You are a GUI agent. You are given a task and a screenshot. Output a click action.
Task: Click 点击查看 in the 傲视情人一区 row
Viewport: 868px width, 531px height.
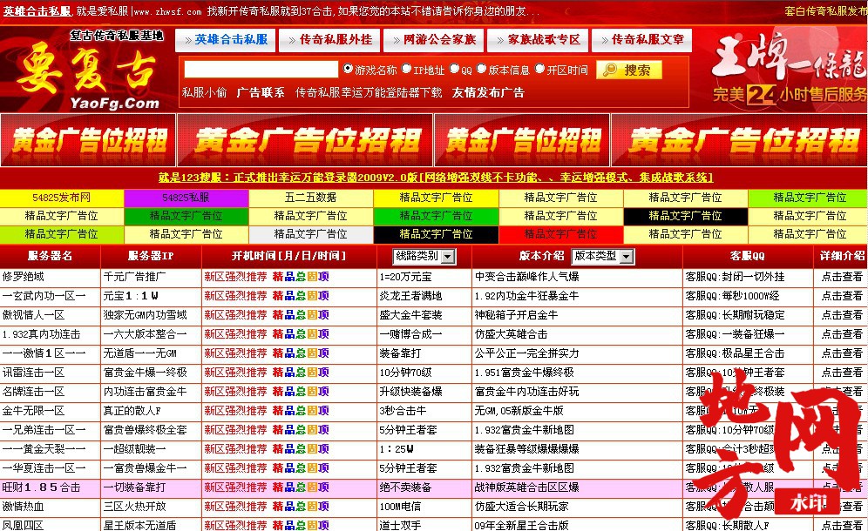click(x=842, y=315)
